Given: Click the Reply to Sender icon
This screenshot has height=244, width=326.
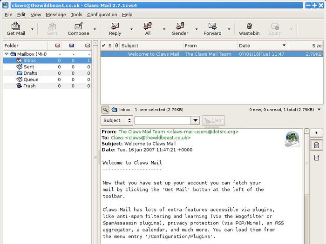Looking at the screenshot, I should tap(180, 26).
